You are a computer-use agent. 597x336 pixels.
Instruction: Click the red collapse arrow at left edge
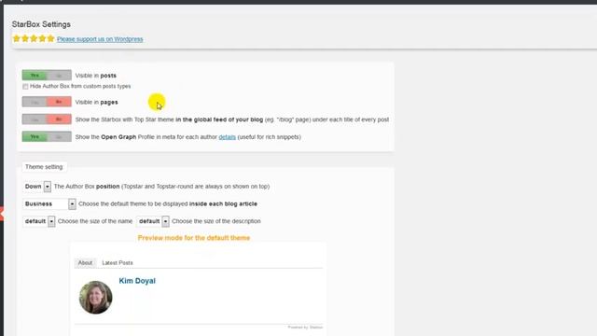pos(2,214)
